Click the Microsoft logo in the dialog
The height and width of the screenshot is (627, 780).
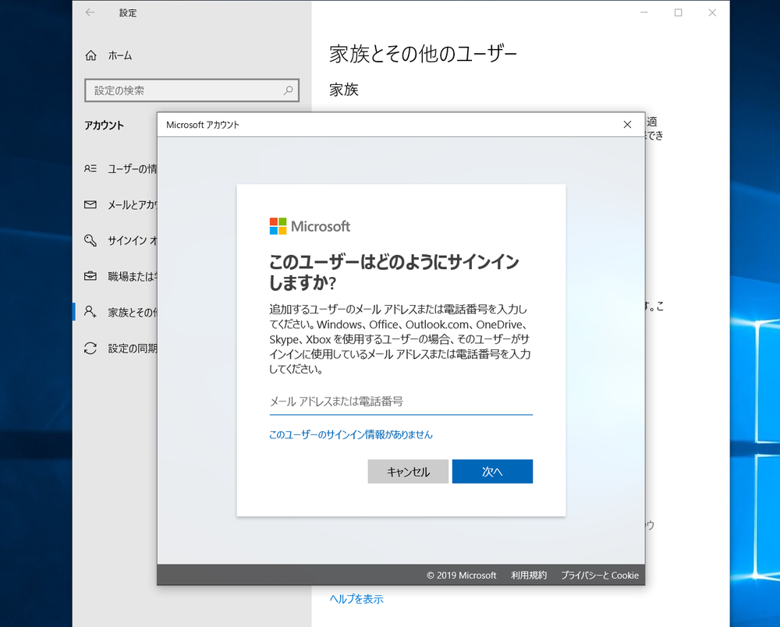click(310, 226)
